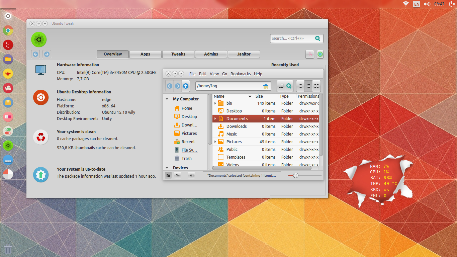Viewport: 457px width, 257px height.
Task: Switch to the Janitor tab
Action: [x=244, y=54]
